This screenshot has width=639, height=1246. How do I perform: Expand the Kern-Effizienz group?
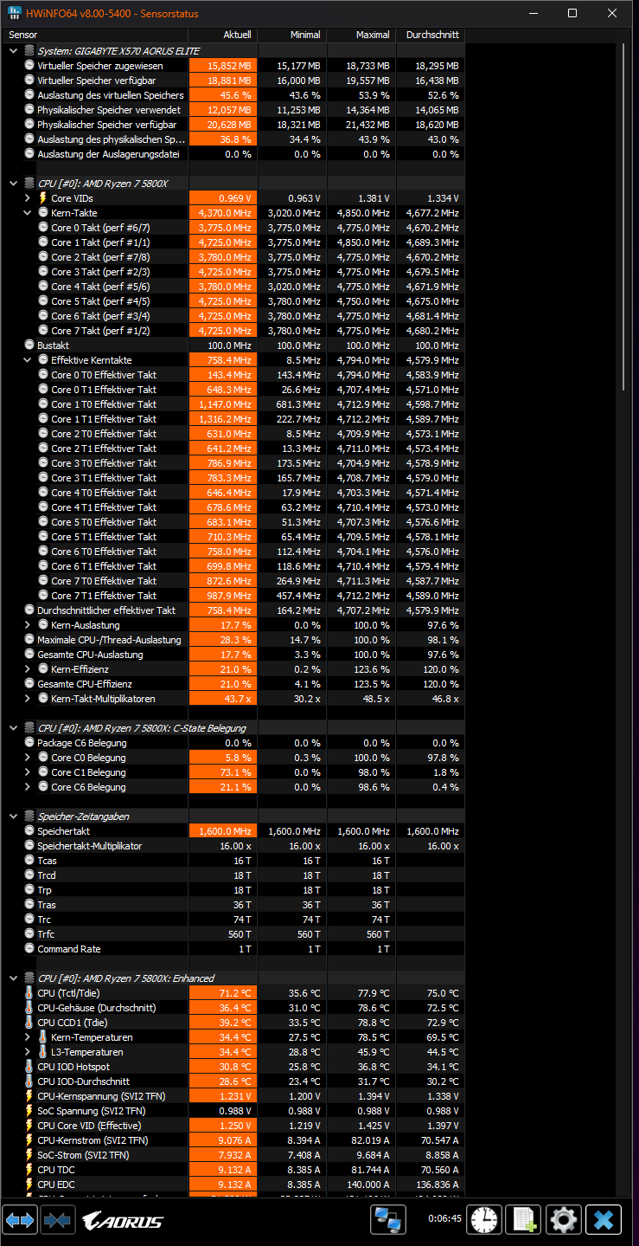click(28, 669)
